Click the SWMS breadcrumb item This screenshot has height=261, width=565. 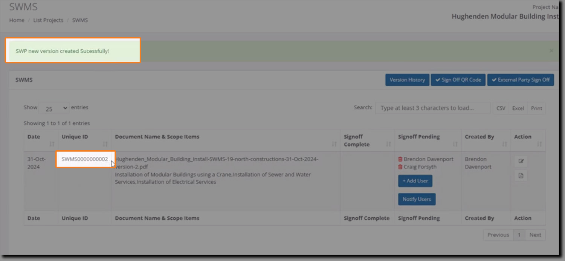coord(80,20)
